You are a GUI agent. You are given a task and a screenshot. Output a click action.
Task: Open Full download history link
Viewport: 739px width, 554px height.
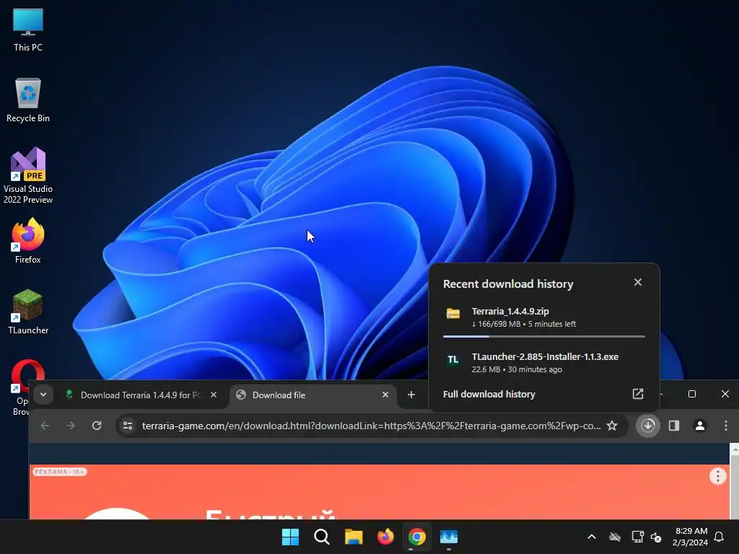click(x=489, y=395)
